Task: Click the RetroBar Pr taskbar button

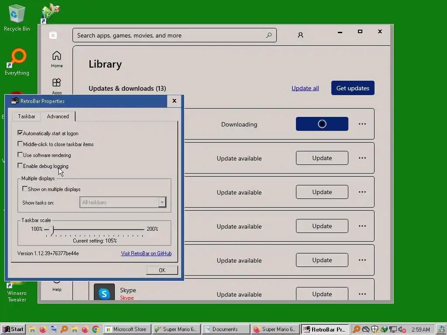Action: tap(325, 329)
